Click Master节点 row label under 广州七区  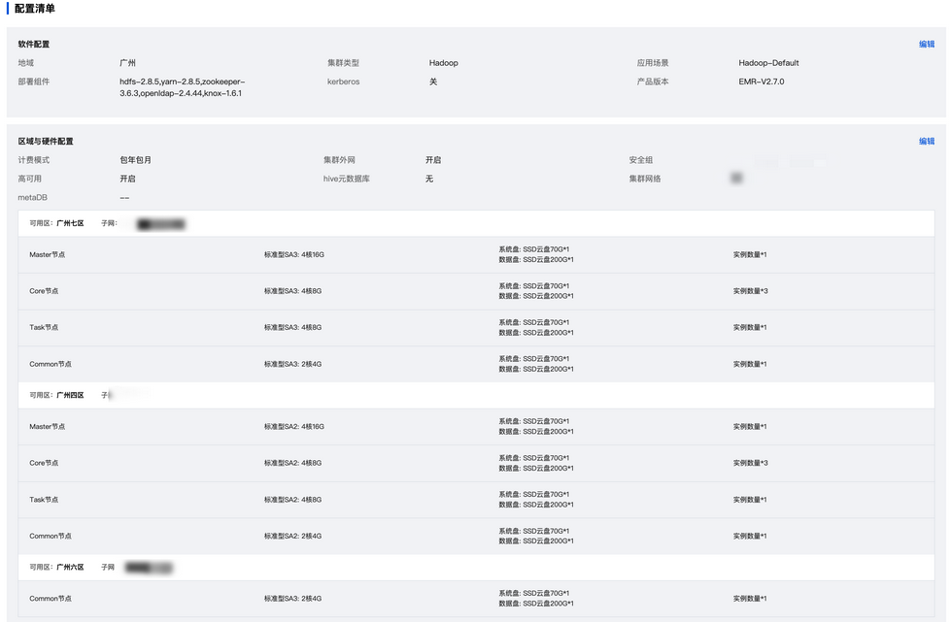(x=48, y=255)
